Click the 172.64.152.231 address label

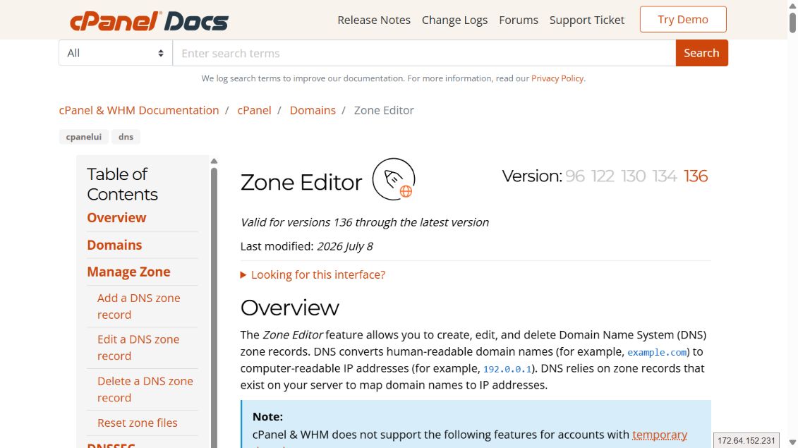pos(746,440)
